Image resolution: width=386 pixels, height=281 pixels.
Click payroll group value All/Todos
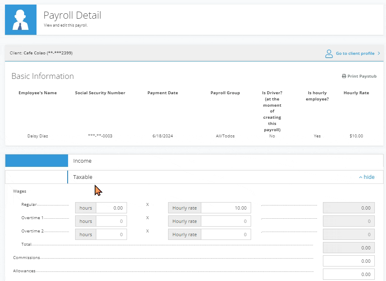coord(225,136)
